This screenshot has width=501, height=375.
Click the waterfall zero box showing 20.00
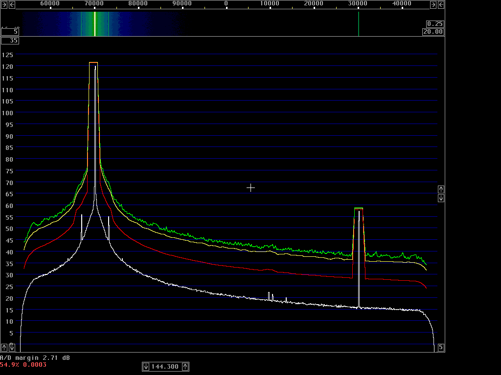click(x=433, y=32)
